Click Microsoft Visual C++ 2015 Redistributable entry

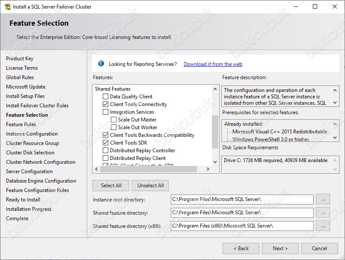click(280, 132)
